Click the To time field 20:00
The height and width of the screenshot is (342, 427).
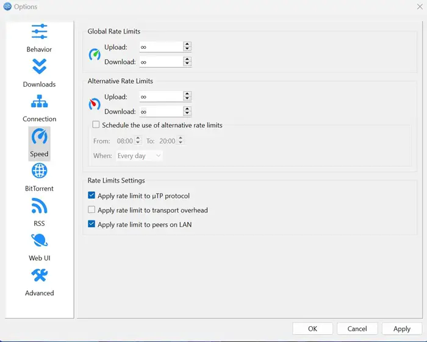click(x=168, y=141)
